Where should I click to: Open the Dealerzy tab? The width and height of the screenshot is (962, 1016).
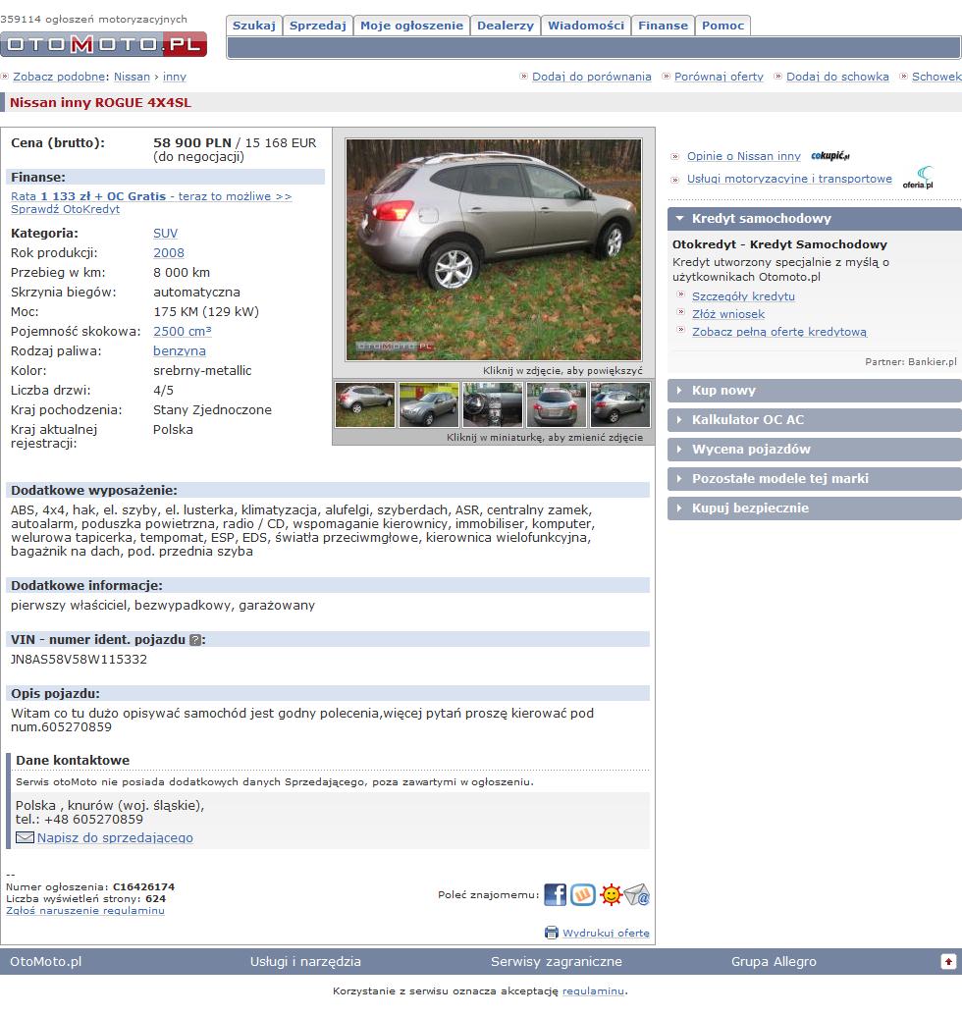(x=506, y=26)
